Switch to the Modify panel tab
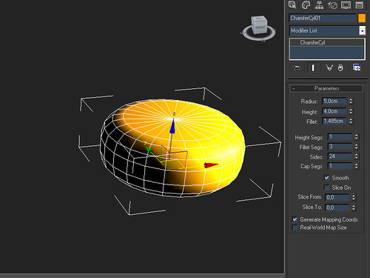 point(306,5)
